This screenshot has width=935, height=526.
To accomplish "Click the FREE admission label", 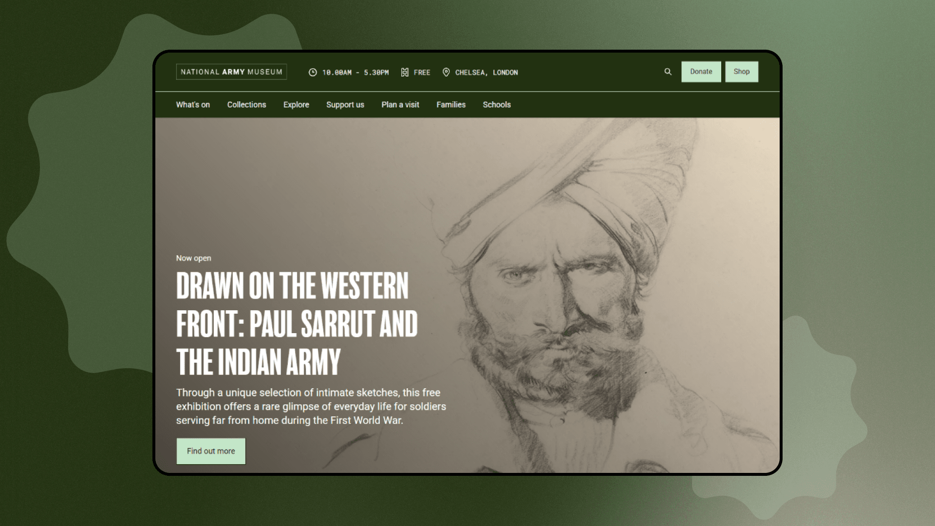I will click(x=422, y=73).
